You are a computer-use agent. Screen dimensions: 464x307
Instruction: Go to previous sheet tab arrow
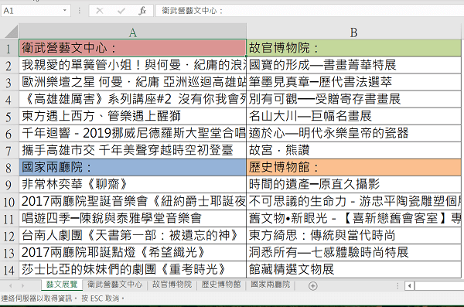point(11,285)
